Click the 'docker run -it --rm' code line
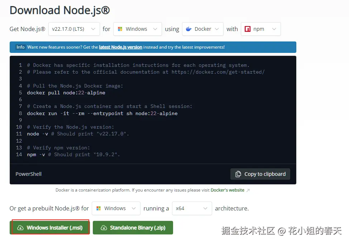This screenshot has width=349, height=243. [x=102, y=113]
